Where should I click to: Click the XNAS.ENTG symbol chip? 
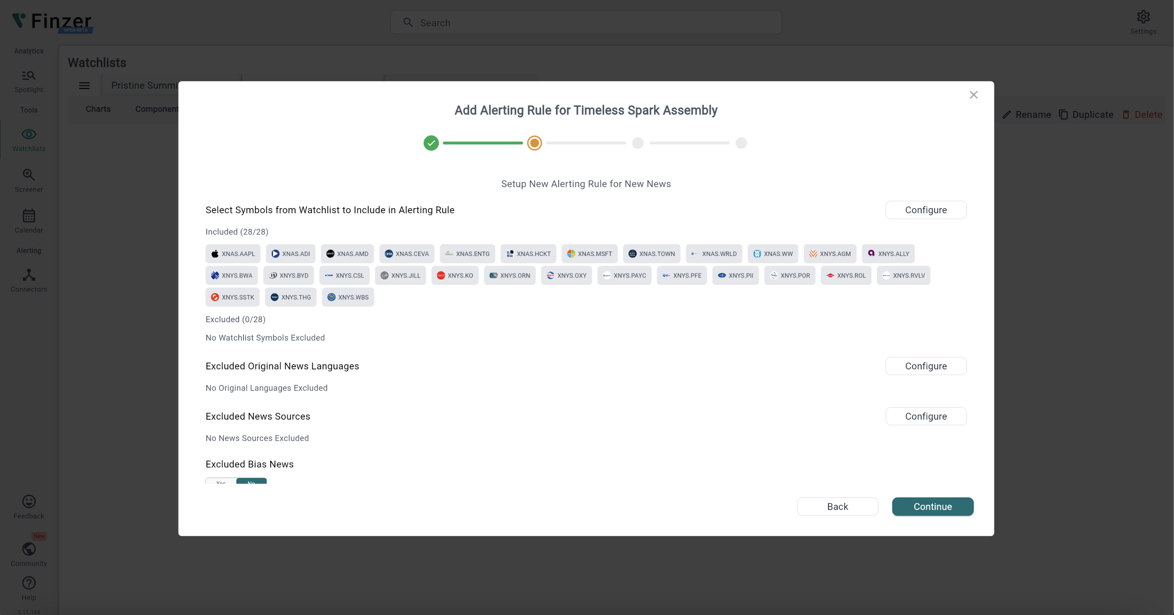[x=467, y=254]
